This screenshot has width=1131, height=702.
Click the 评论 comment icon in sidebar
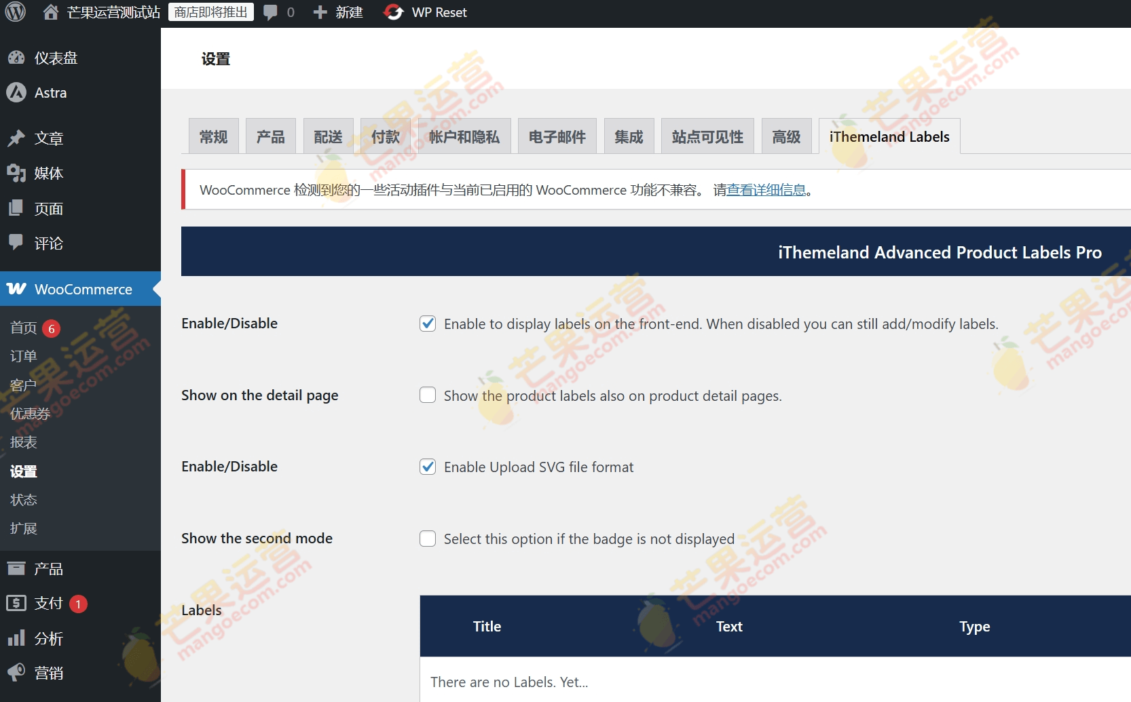(16, 243)
